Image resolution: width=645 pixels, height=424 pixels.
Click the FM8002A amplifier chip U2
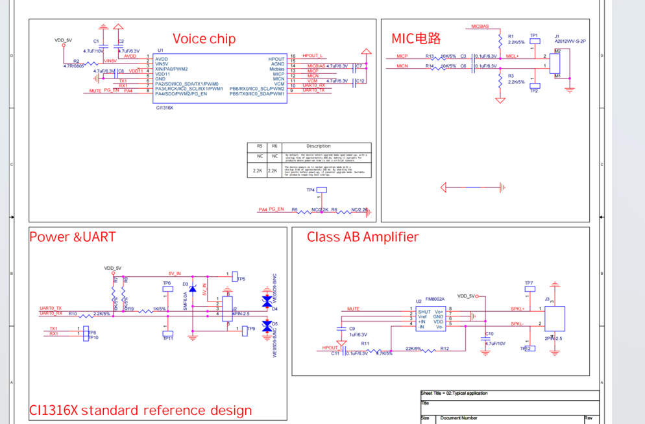click(x=431, y=318)
